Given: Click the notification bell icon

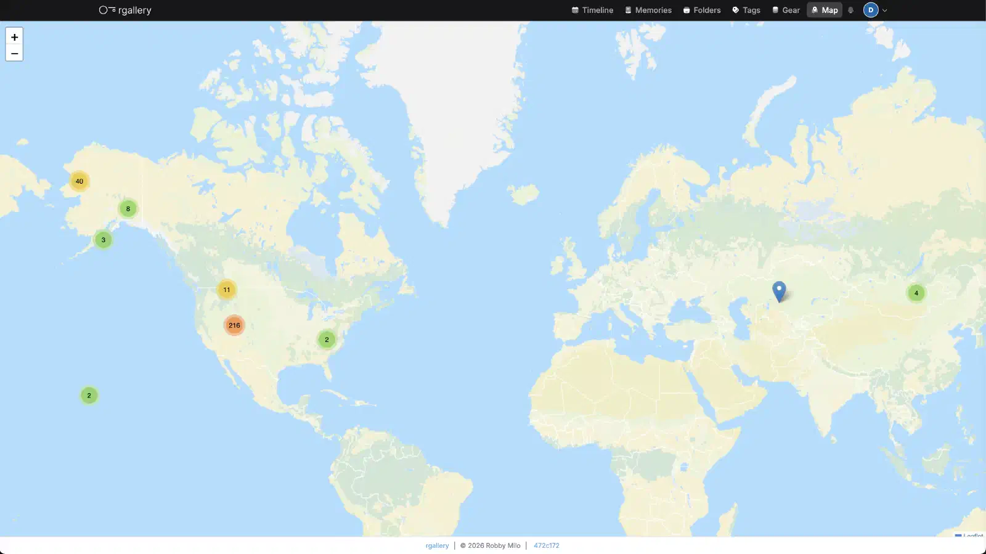Looking at the screenshot, I should click(851, 10).
